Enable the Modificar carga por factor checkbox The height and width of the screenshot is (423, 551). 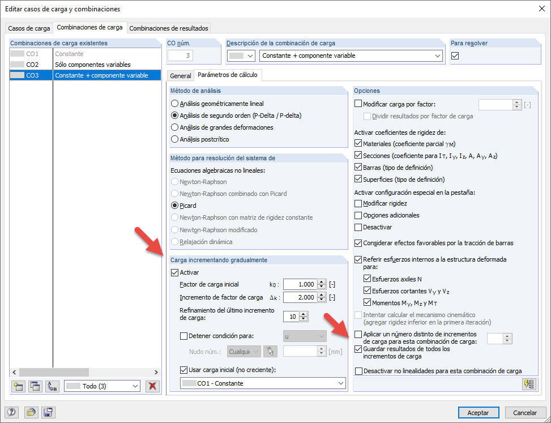[358, 103]
